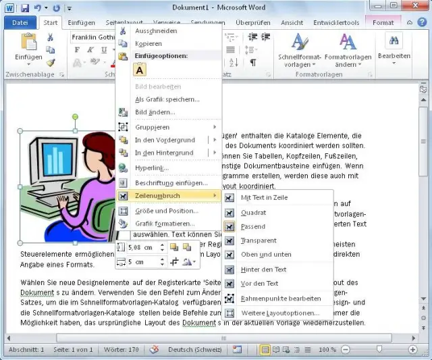Click spell check icon in status bar
432x360 pixels.
pos(155,349)
